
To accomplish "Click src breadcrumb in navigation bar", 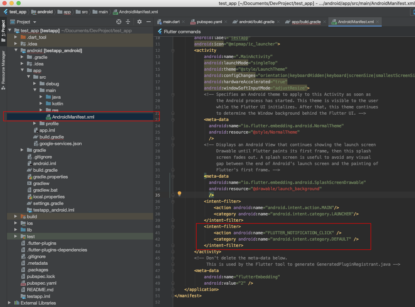I will coord(82,12).
